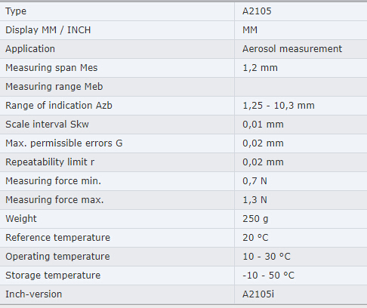The width and height of the screenshot is (367, 308).
Task: Click Max. permissible errors G label
Action: [x=64, y=143]
